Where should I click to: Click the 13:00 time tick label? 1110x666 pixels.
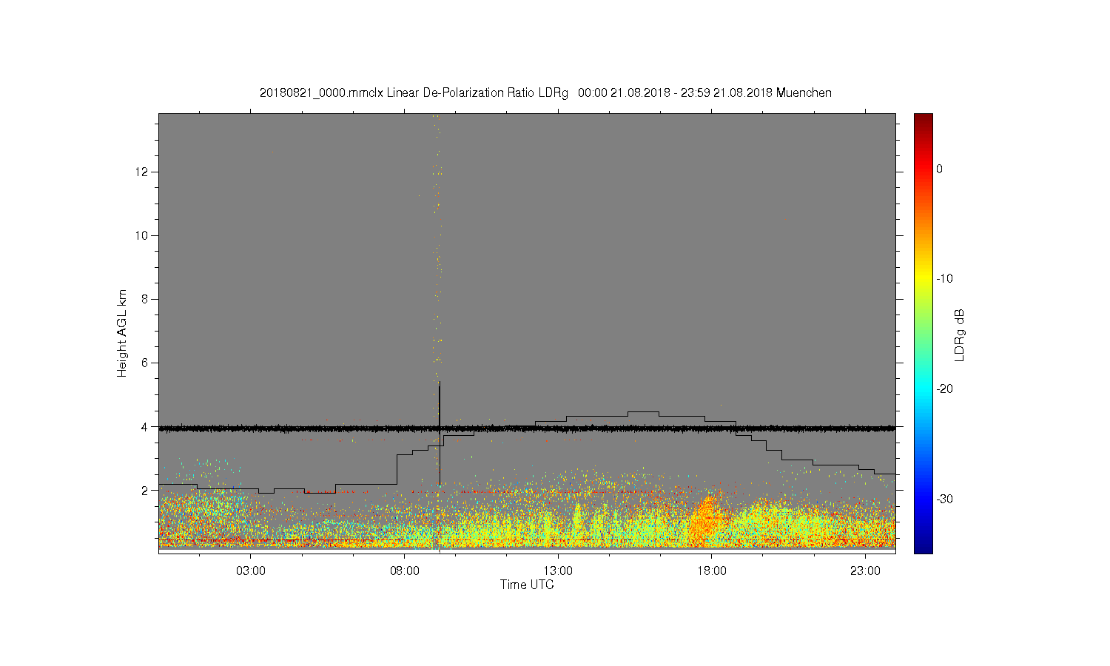(x=558, y=571)
